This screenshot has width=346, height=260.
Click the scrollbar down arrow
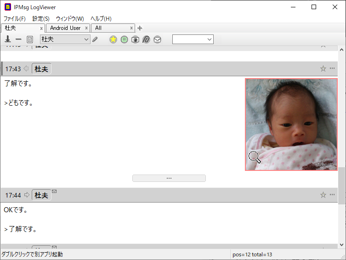tap(341, 245)
